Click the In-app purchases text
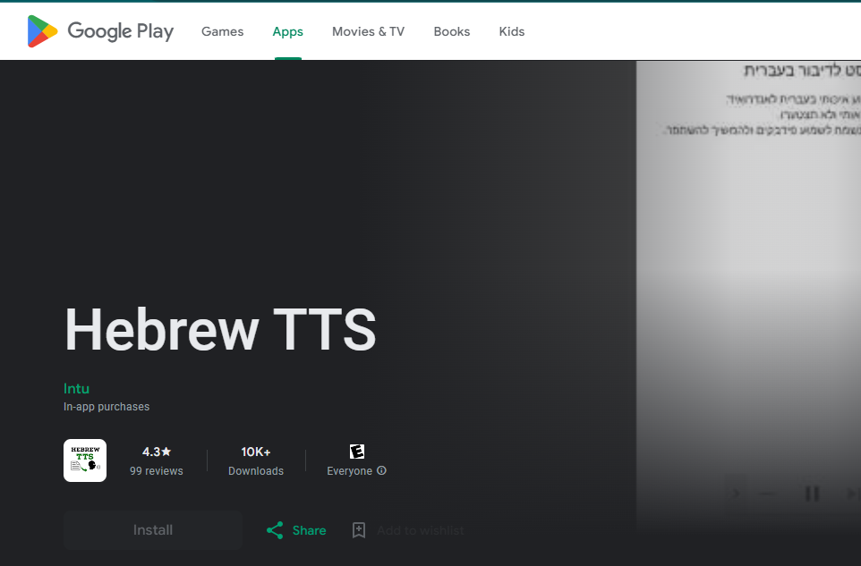The height and width of the screenshot is (566, 861). click(x=107, y=407)
